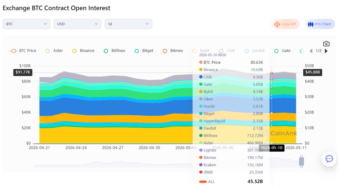Open the 1d interval dropdown

point(128,24)
